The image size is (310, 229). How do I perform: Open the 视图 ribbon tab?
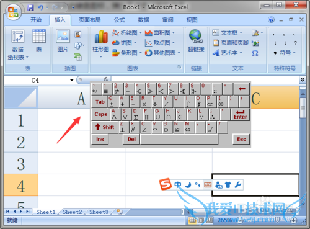pos(192,20)
